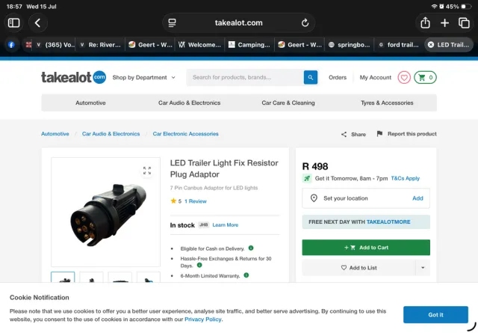Select Car Care & Cleaning menu
This screenshot has width=478, height=333.
tap(288, 103)
